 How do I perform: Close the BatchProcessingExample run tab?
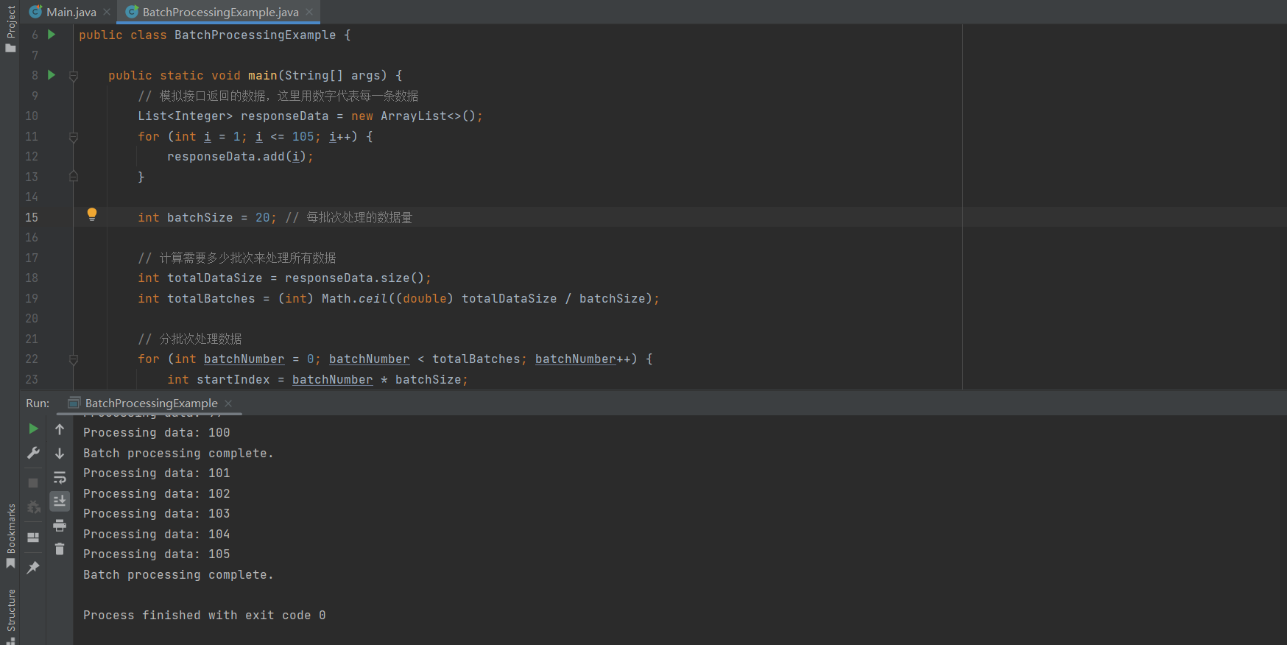[228, 403]
